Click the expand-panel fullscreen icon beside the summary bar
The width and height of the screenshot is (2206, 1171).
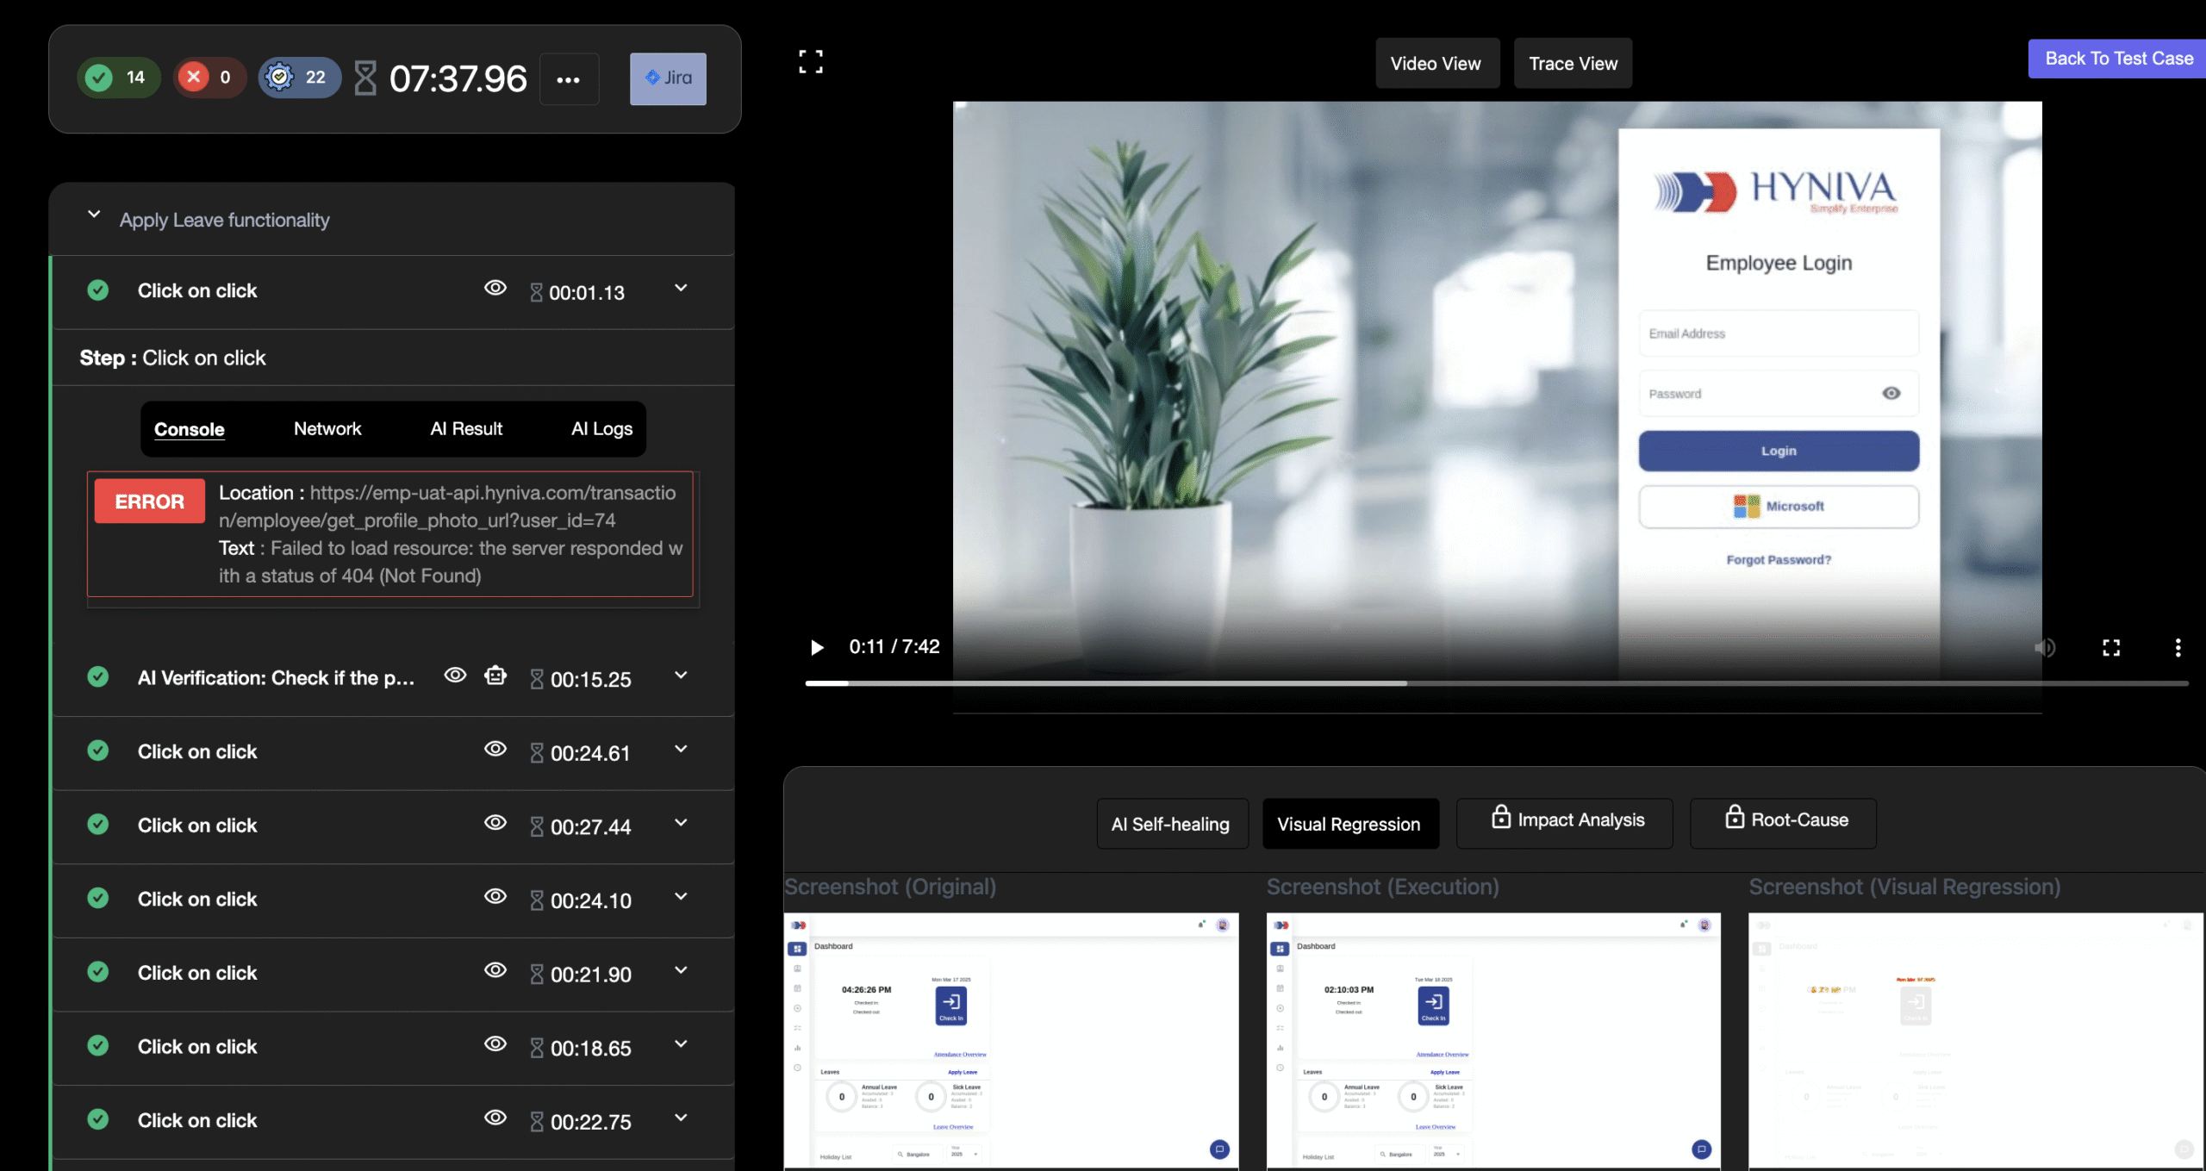click(810, 61)
